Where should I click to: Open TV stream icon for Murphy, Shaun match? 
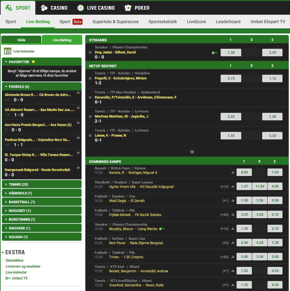(162, 229)
